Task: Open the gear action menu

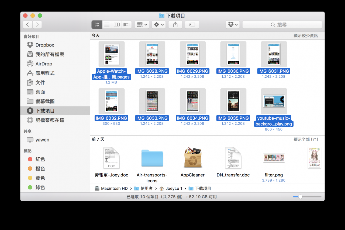Action: click(158, 24)
